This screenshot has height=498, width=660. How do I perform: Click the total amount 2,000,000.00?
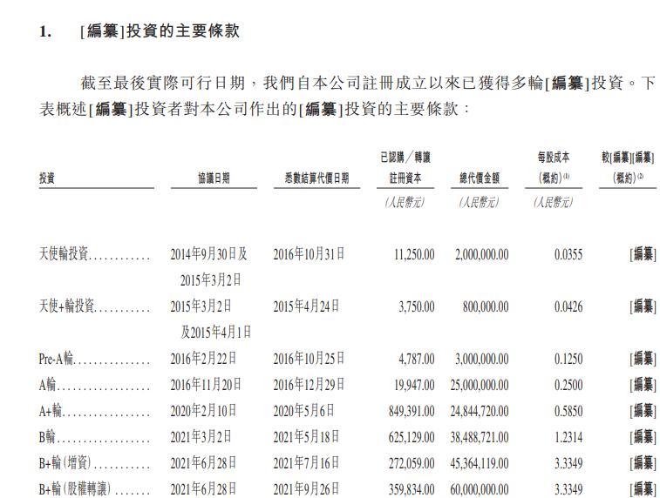(481, 254)
